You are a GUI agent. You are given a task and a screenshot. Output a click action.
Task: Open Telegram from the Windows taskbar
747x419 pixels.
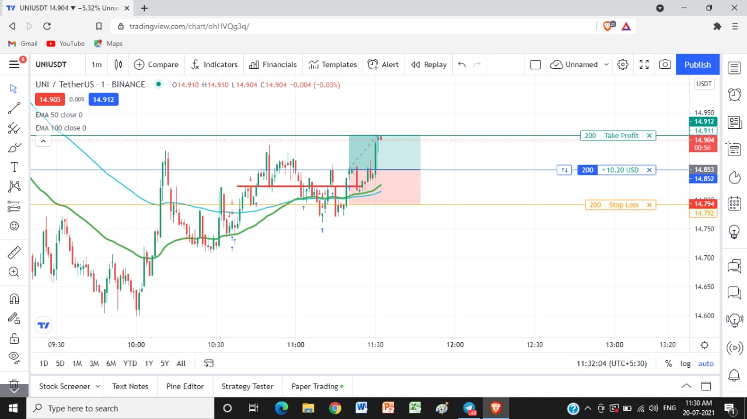470,408
